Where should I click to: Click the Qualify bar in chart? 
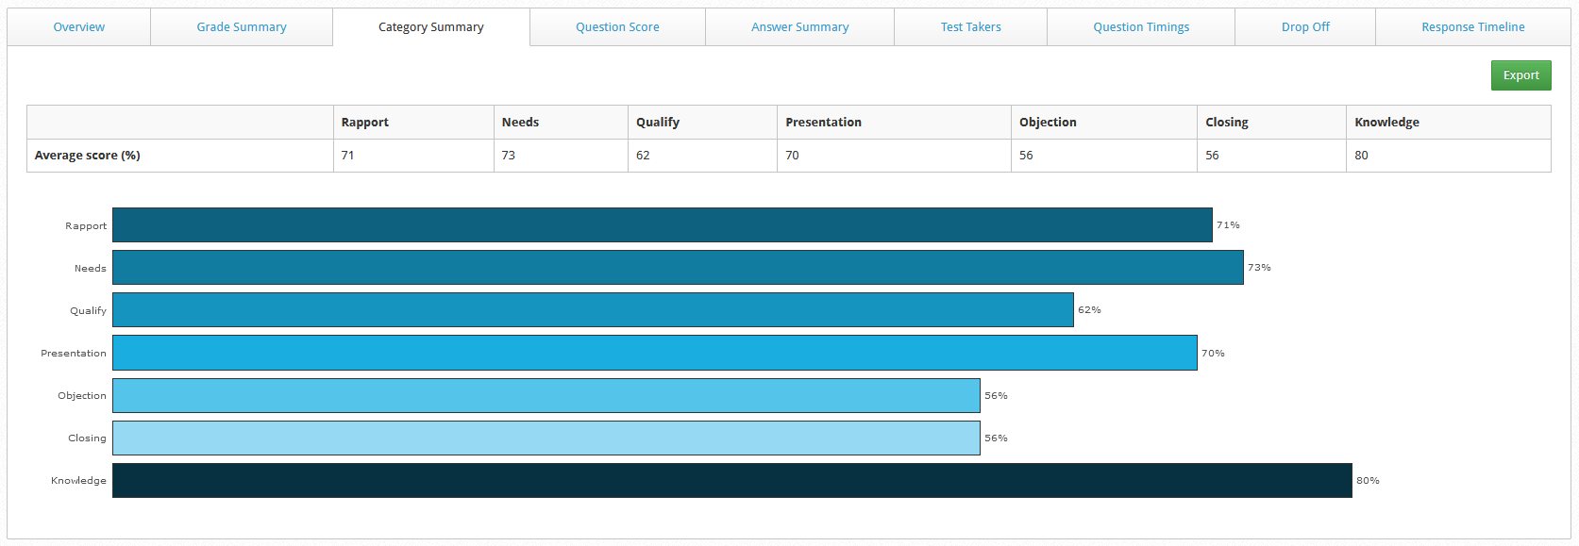point(593,310)
